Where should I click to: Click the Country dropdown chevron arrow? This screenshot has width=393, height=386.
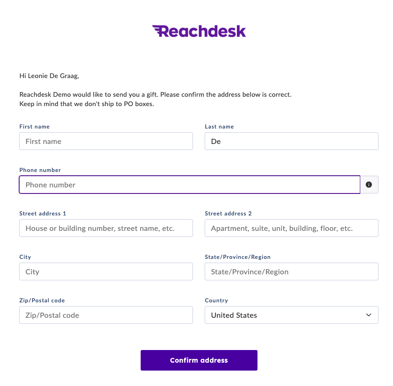point(369,315)
